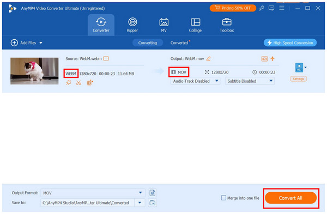The height and width of the screenshot is (214, 327).
Task: Click the register key icon
Action: point(261,8)
